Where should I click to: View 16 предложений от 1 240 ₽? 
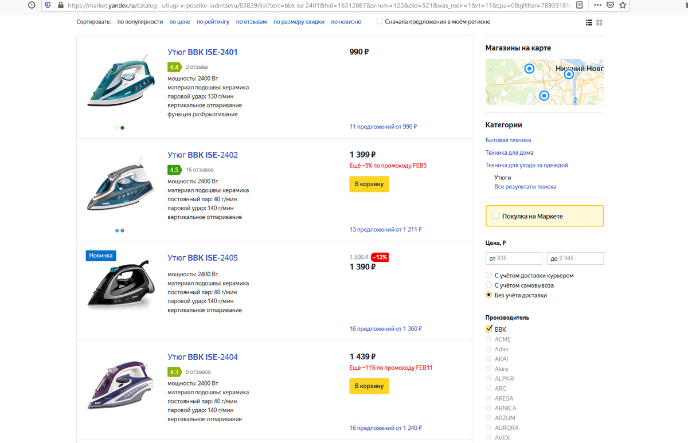tap(385, 428)
